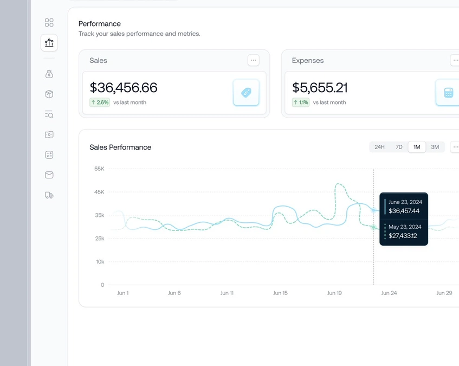The width and height of the screenshot is (459, 366).
Task: Click the calculator icon in Expenses card
Action: point(448,93)
